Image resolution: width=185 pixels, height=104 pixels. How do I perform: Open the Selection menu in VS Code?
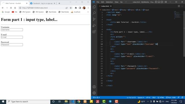(109, 2)
